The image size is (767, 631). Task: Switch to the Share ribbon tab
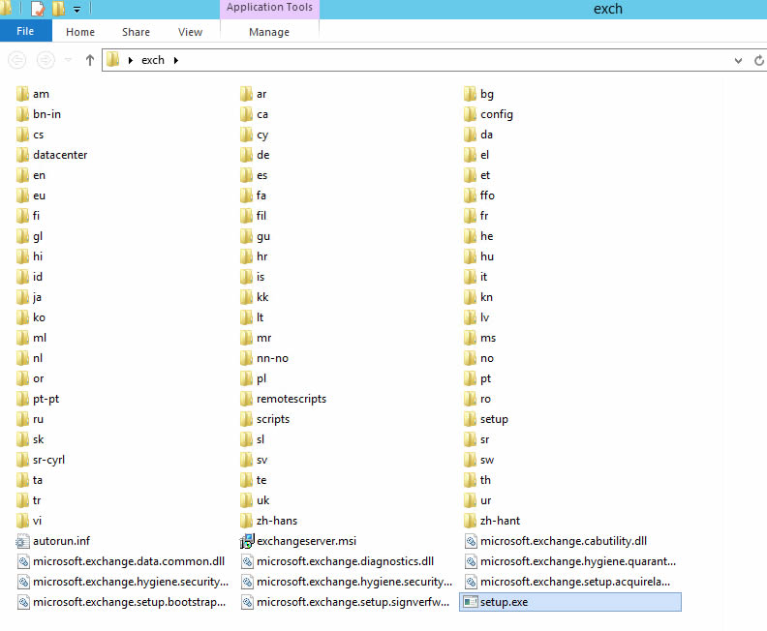[136, 32]
